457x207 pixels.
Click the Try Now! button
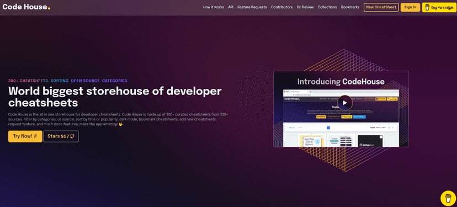pyautogui.click(x=25, y=136)
